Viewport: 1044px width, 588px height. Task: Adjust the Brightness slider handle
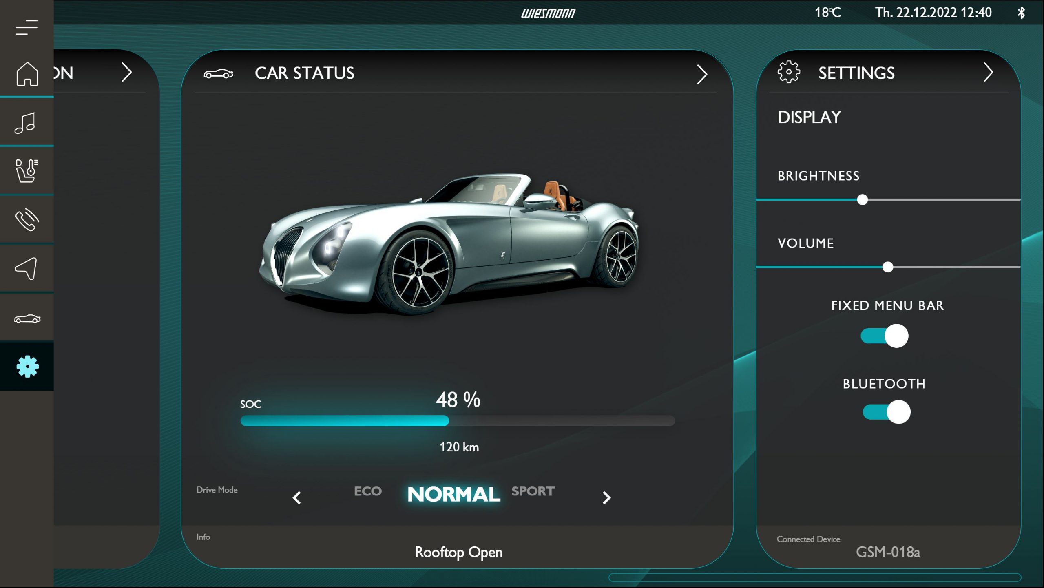point(862,199)
